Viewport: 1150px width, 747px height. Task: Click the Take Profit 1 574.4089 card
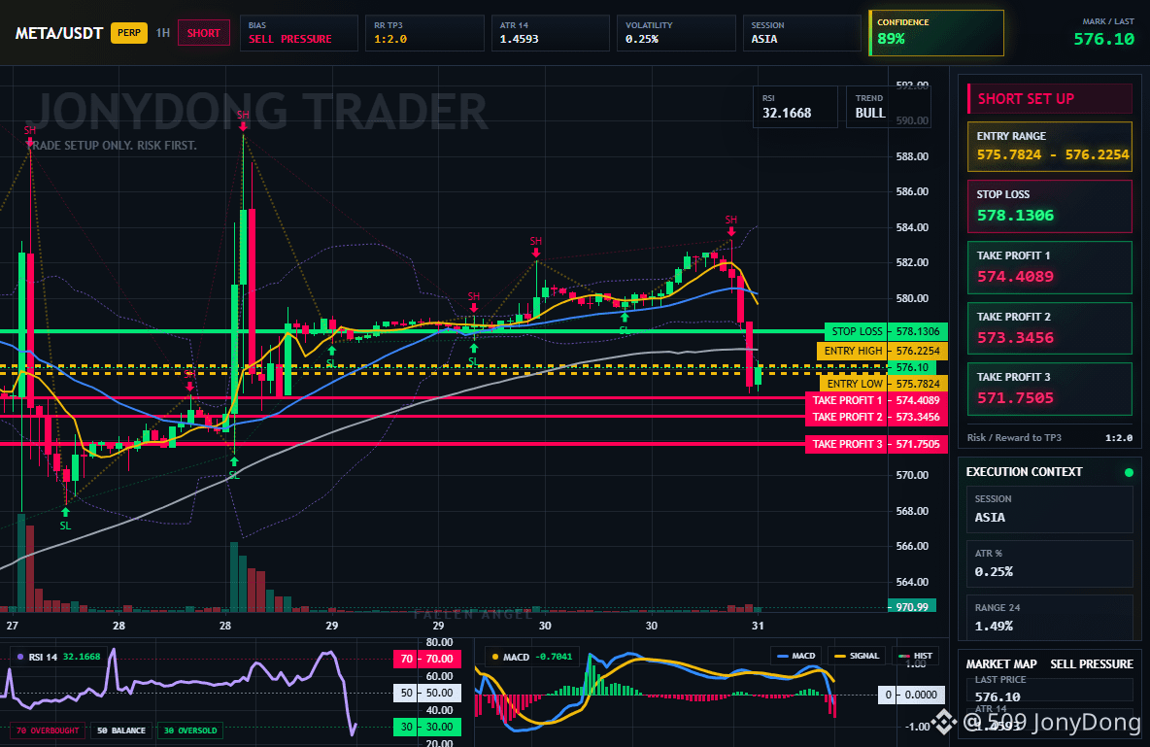click(1050, 267)
